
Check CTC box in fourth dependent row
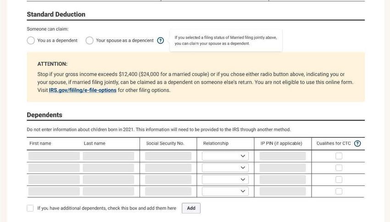(339, 191)
